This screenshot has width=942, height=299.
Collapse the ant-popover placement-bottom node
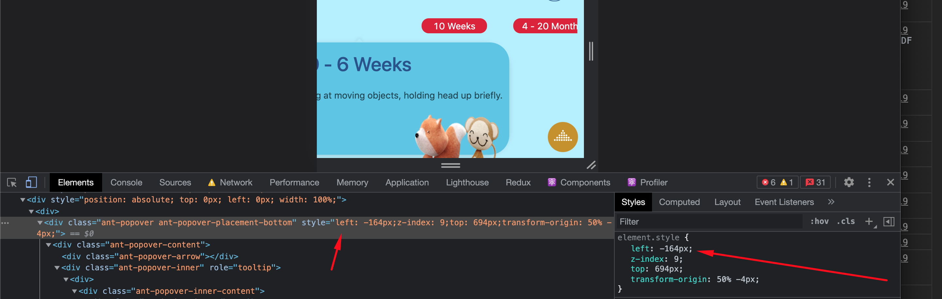click(x=40, y=222)
